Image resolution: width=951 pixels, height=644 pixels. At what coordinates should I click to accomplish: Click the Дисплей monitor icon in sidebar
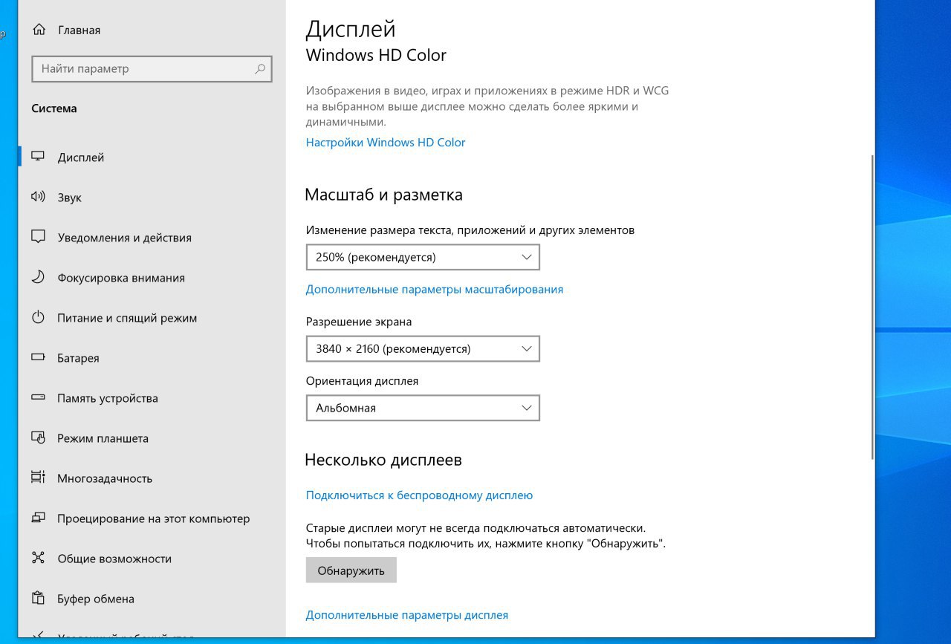click(38, 157)
